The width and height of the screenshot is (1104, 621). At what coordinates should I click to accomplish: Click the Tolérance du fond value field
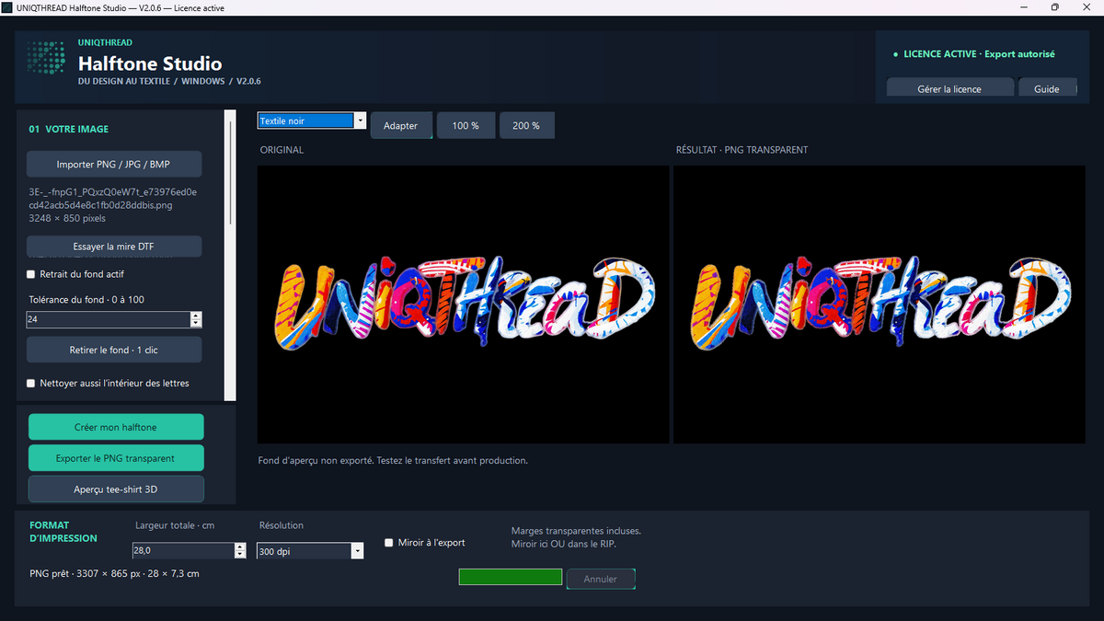pyautogui.click(x=109, y=319)
